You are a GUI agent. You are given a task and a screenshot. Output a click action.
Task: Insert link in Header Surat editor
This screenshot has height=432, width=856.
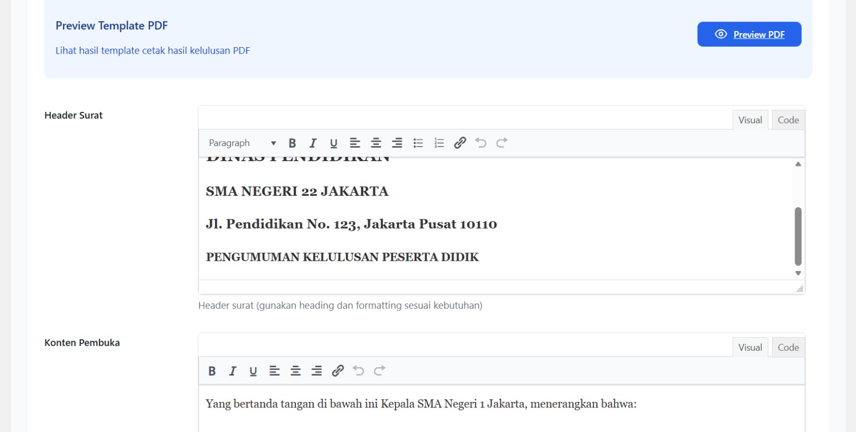coord(460,143)
